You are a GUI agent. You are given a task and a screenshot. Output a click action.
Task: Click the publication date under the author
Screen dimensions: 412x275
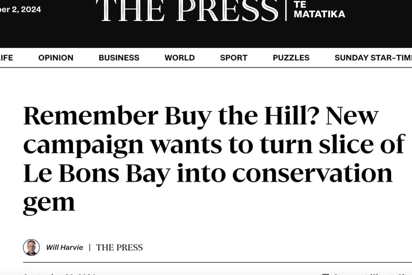tap(59, 274)
